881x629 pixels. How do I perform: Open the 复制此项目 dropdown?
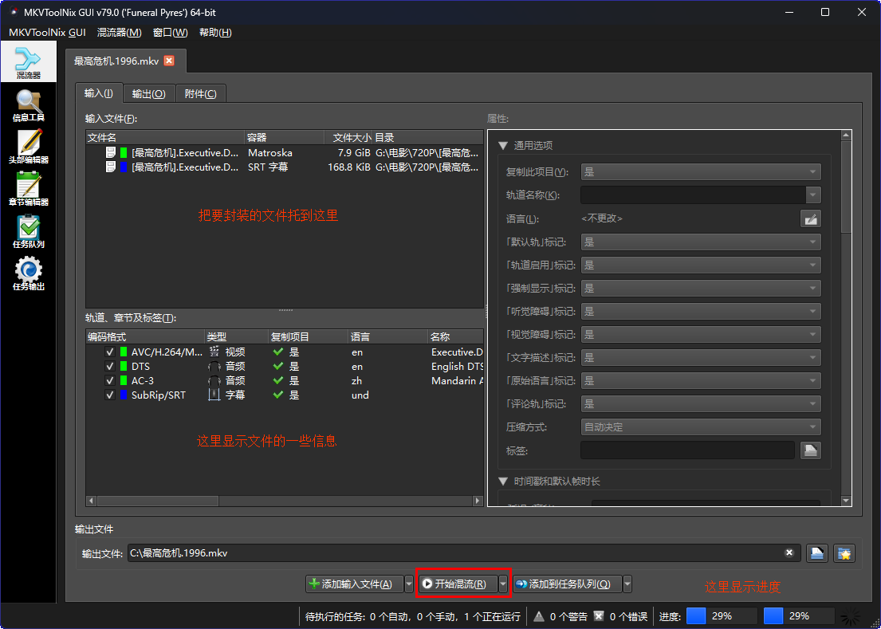coord(701,172)
